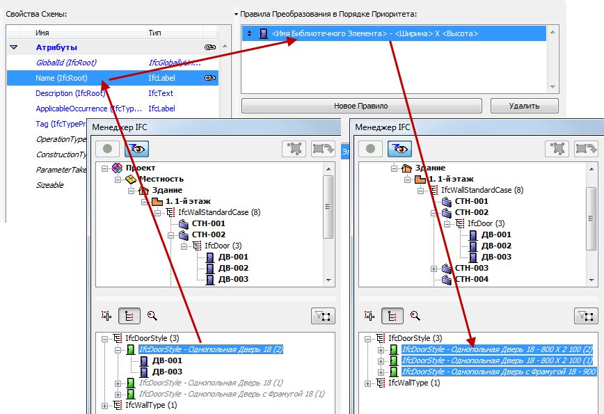Click door icon in rule row
The width and height of the screenshot is (604, 414).
click(x=264, y=34)
